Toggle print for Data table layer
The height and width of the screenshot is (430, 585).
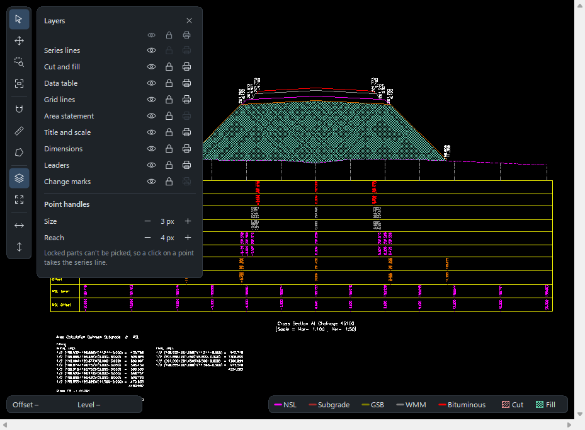click(x=186, y=83)
